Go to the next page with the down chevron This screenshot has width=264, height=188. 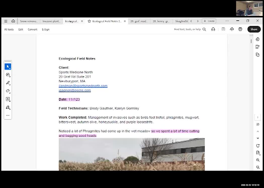(258, 138)
